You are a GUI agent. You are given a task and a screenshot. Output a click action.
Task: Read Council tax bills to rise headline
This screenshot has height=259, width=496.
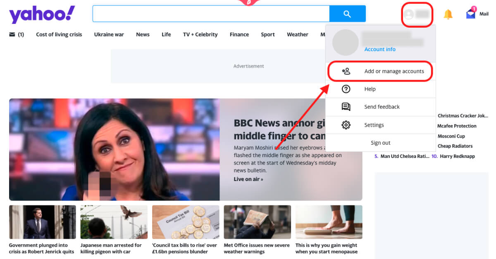pyautogui.click(x=184, y=248)
